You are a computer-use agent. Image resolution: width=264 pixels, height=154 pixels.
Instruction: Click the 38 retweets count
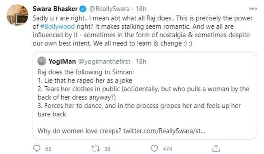click(107, 149)
